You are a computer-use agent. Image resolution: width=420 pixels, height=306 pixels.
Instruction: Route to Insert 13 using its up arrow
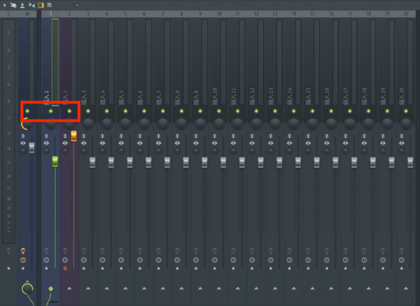(275, 288)
